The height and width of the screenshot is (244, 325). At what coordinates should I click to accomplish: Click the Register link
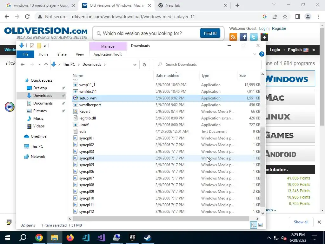pos(279,28)
